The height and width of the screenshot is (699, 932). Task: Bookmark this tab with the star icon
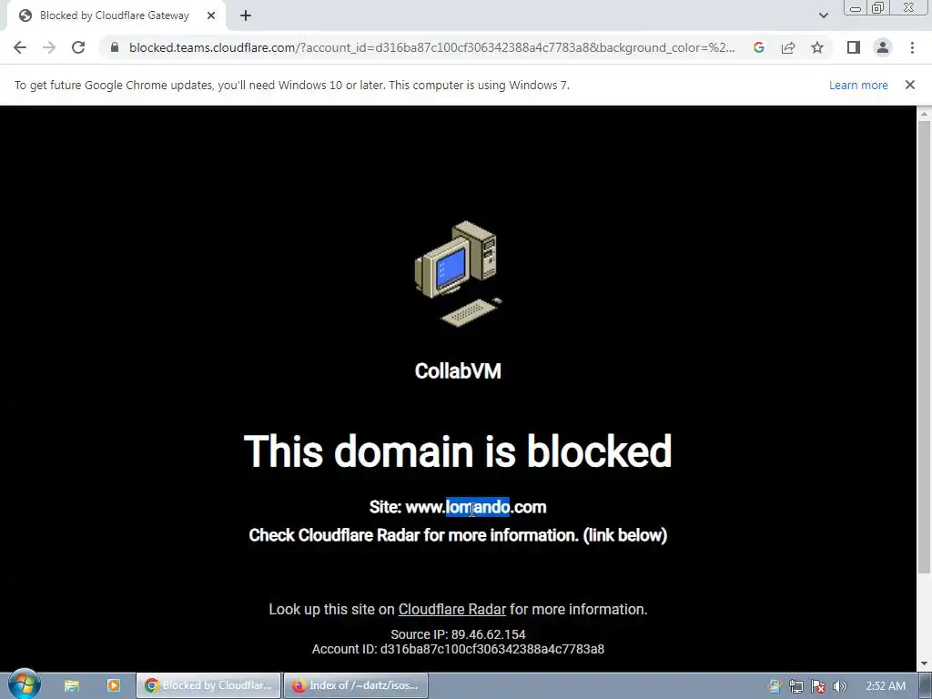tap(817, 47)
